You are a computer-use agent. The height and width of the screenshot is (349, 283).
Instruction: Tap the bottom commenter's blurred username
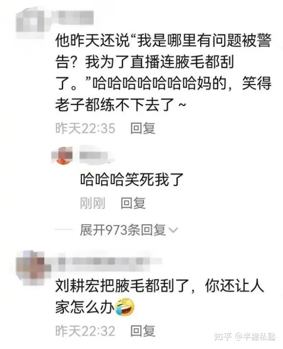(x=110, y=261)
